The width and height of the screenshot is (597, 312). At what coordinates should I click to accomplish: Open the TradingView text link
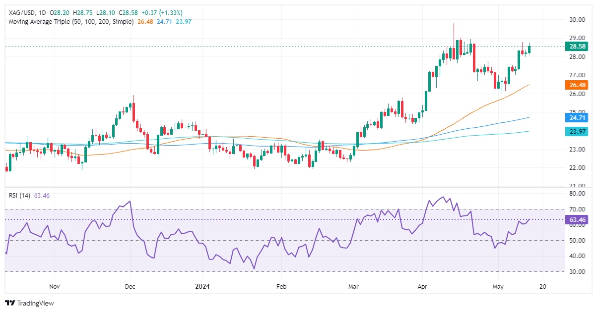pyautogui.click(x=35, y=303)
